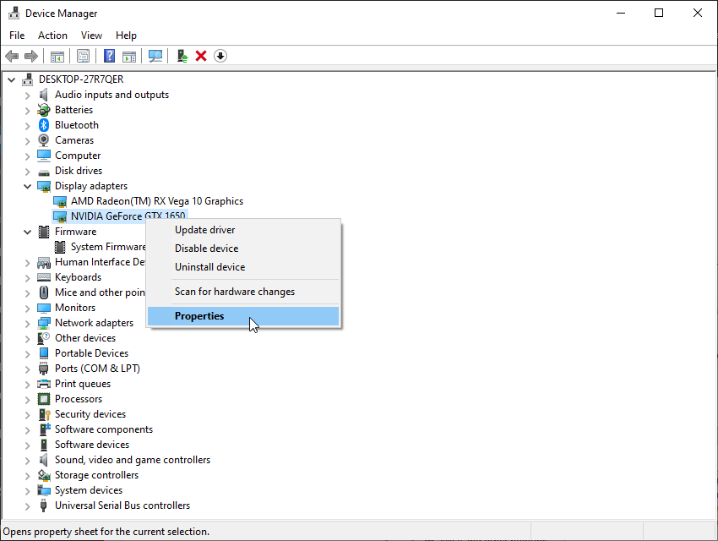
Task: Click the Update driver toolbar icon
Action: pos(182,56)
